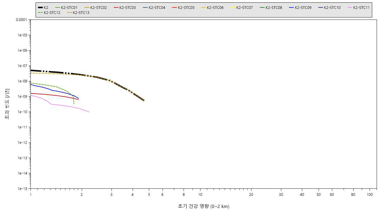This screenshot has width=379, height=213.
Task: Select the K2-STC01 legend entry
Action: click(66, 7)
